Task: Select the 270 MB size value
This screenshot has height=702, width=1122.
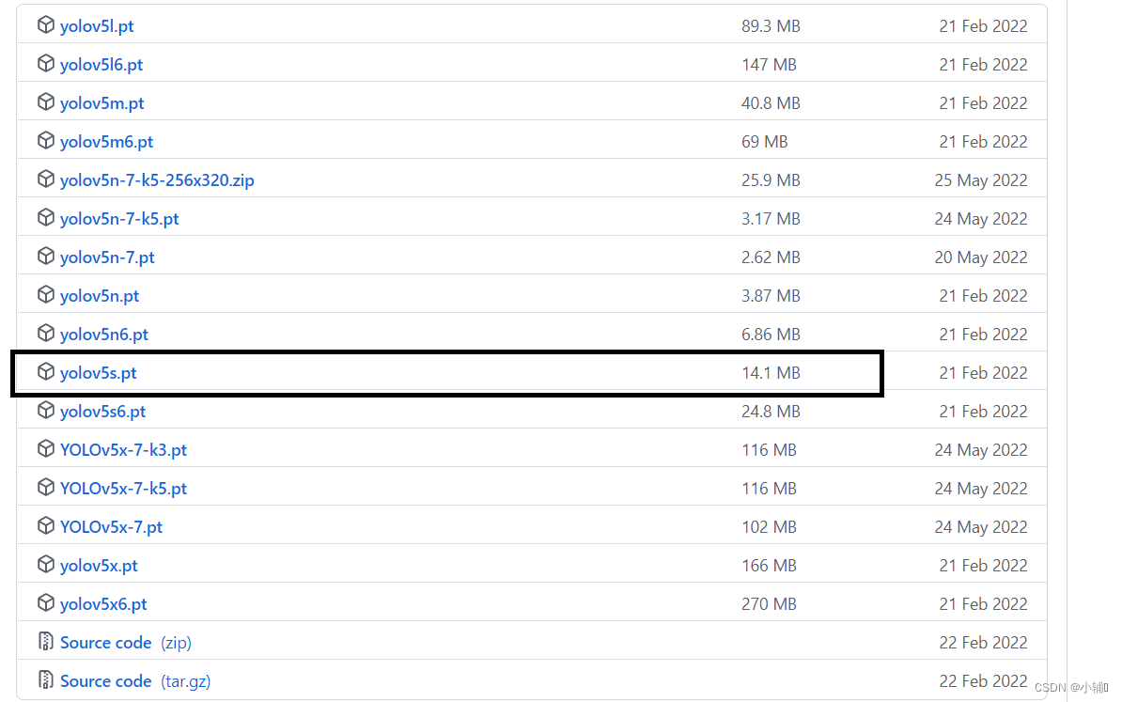Action: (x=769, y=604)
